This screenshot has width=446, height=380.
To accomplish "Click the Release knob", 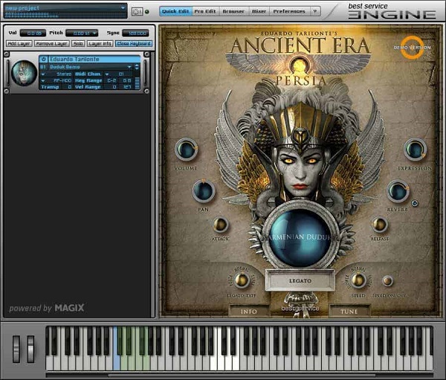I will click(380, 225).
